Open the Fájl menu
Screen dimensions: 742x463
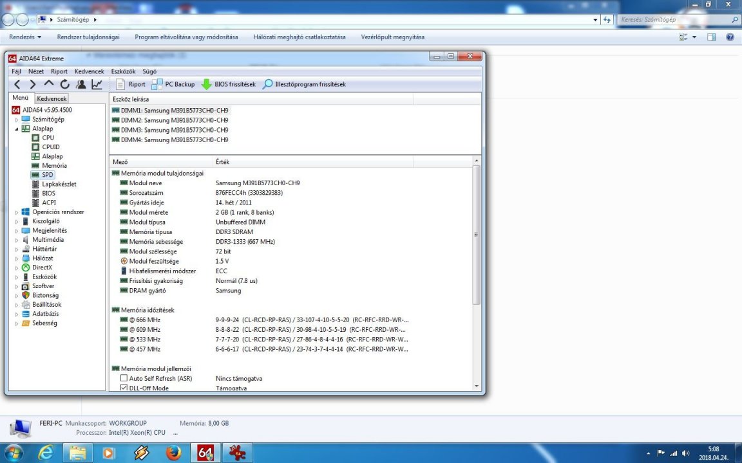coord(17,71)
